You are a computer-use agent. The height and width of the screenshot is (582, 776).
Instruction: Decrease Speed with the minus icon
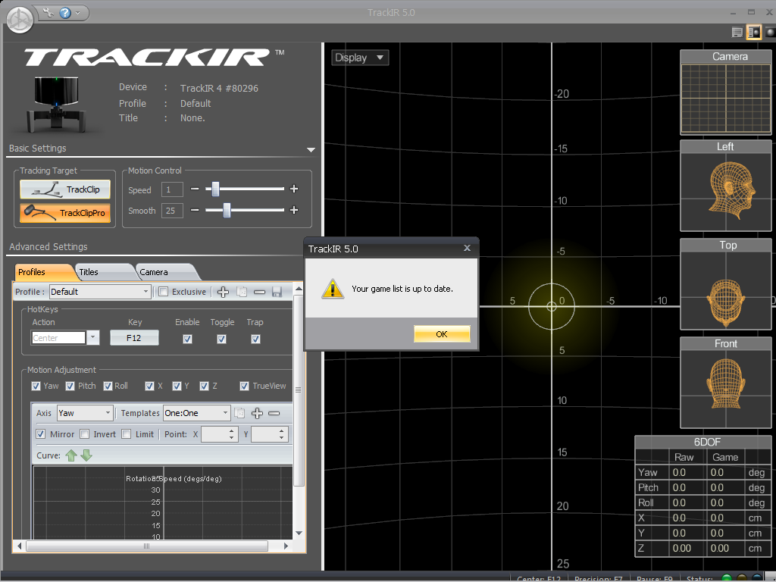click(x=195, y=189)
